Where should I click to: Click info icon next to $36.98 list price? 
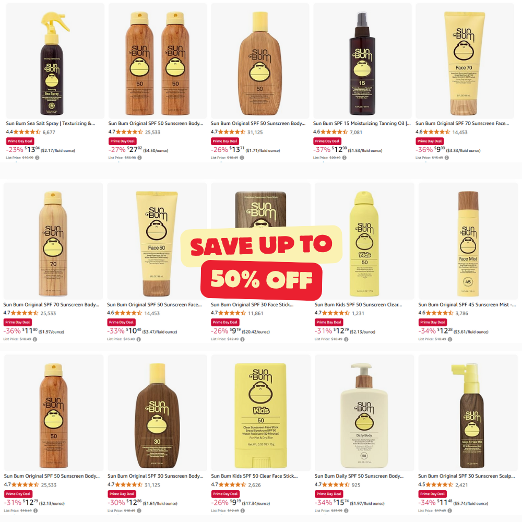coord(139,158)
